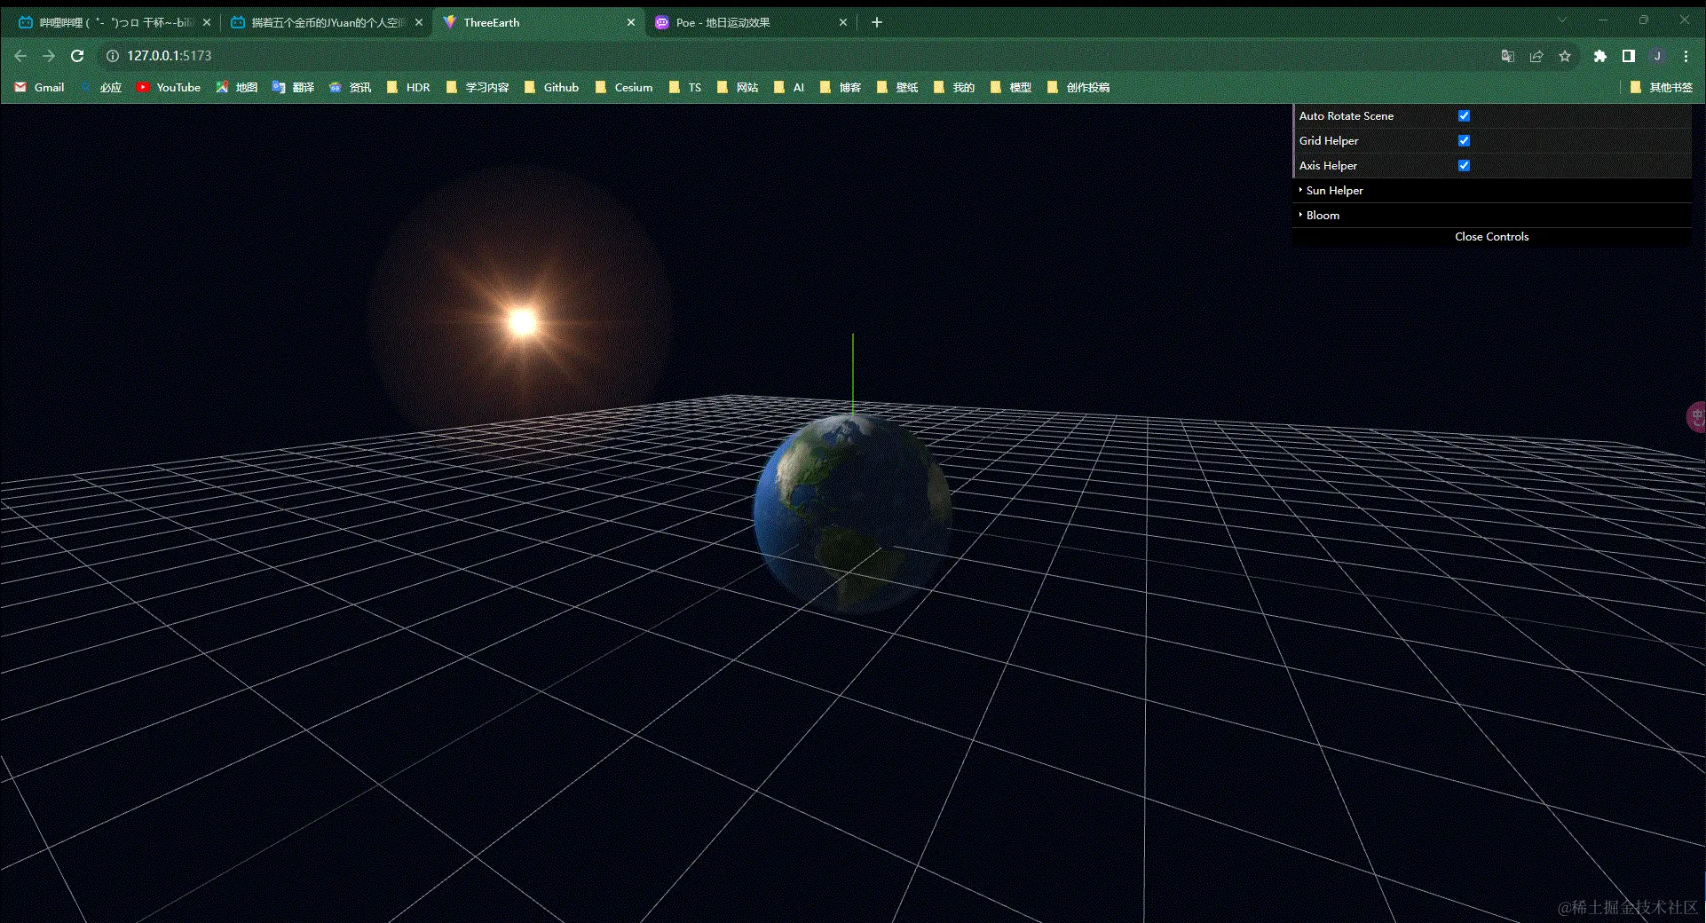Open a new tab with plus button

tap(877, 22)
